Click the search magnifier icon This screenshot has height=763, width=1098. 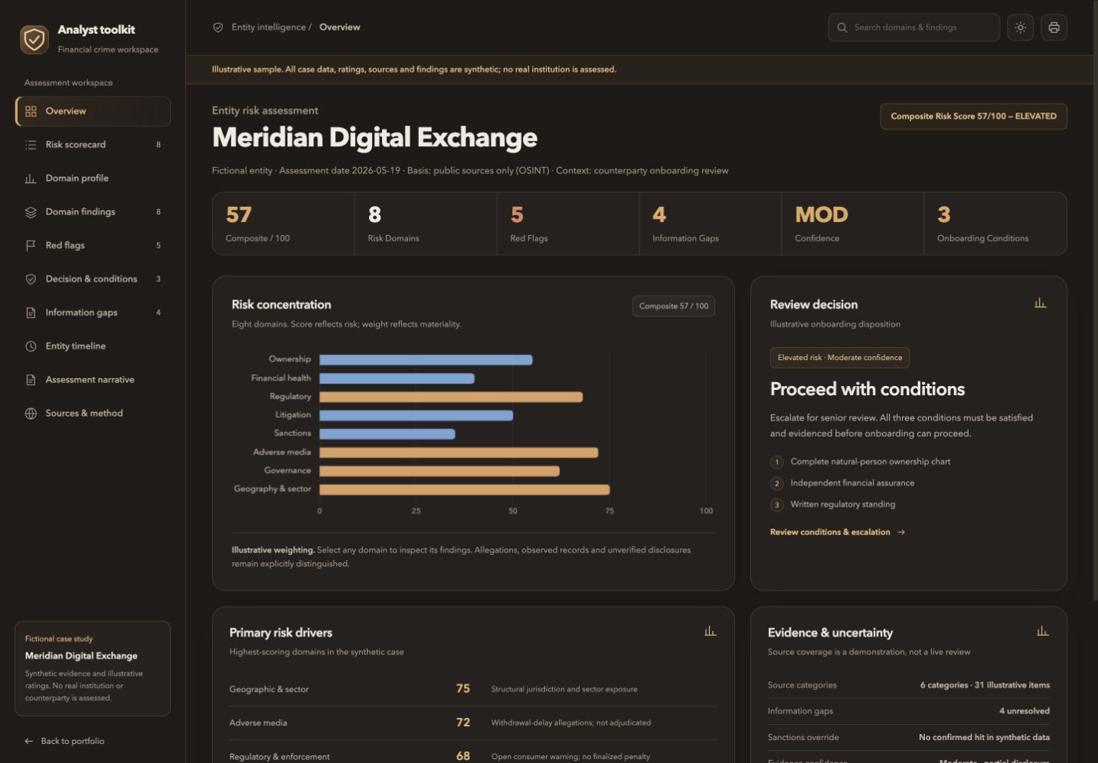842,28
